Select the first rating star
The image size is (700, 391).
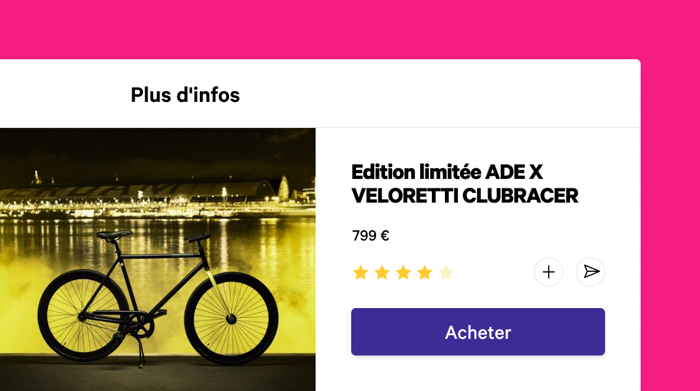pyautogui.click(x=361, y=273)
